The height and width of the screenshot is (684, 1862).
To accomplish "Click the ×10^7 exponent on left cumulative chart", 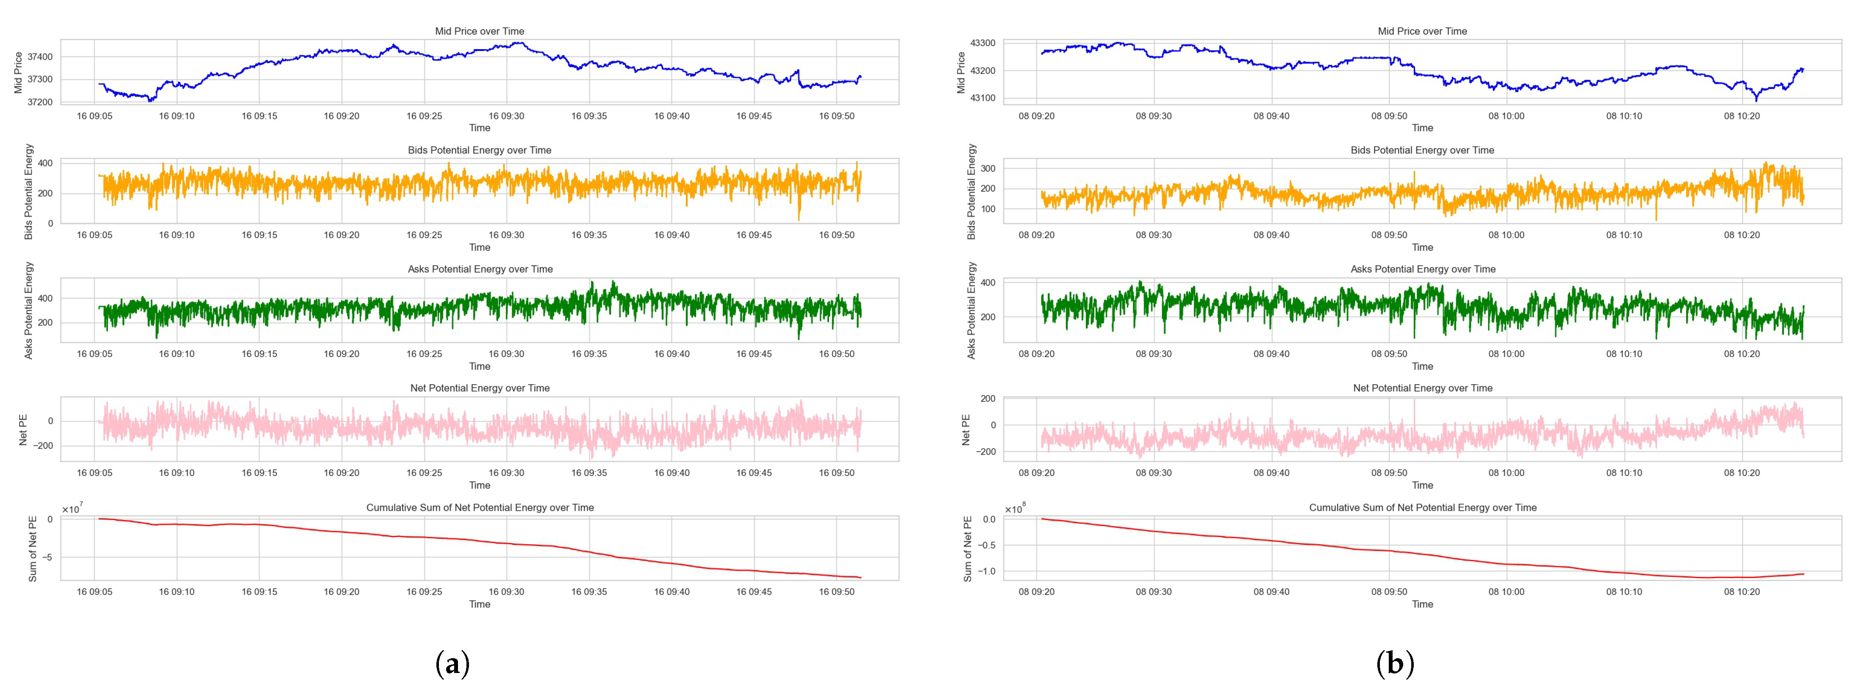I will pos(72,509).
